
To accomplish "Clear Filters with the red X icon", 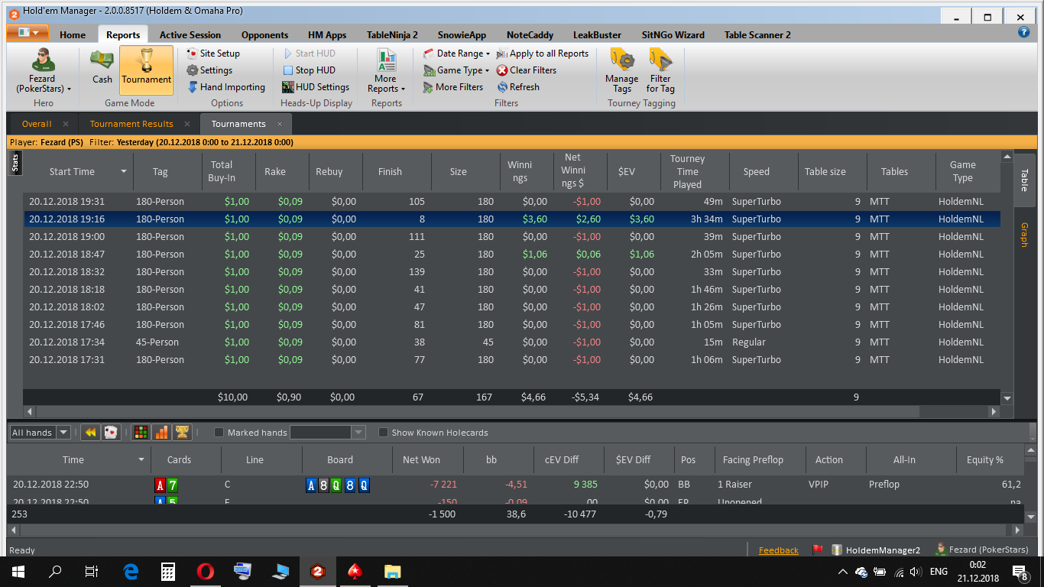I will [x=527, y=70].
